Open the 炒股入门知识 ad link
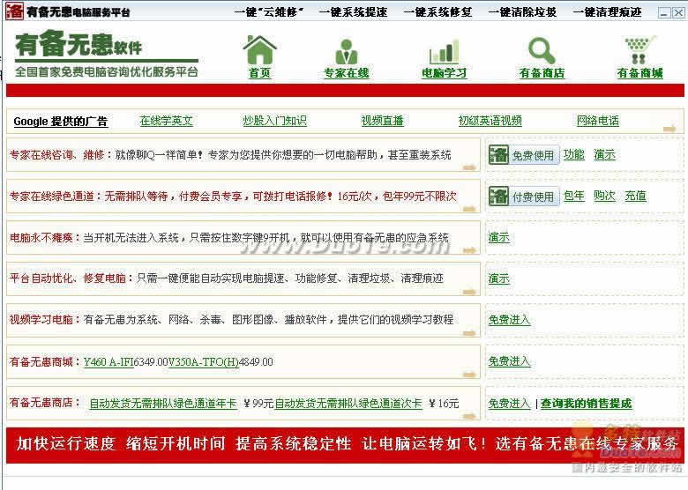The height and width of the screenshot is (490, 688). pos(274,121)
